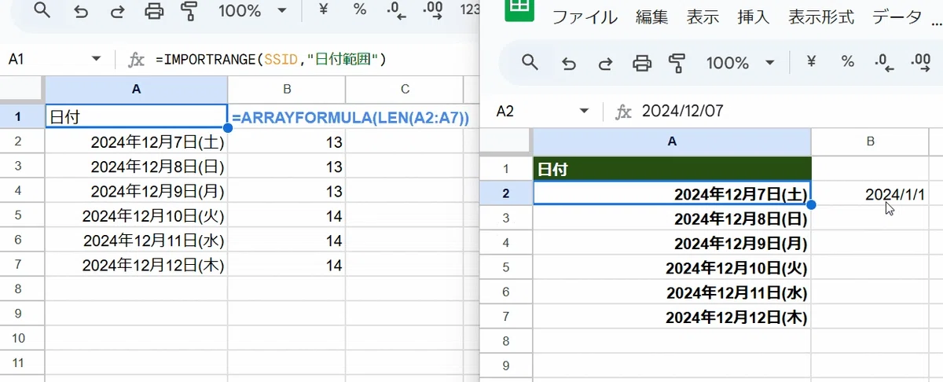Click undo in the right spreadsheet toolbar
The image size is (943, 382).
pyautogui.click(x=568, y=63)
